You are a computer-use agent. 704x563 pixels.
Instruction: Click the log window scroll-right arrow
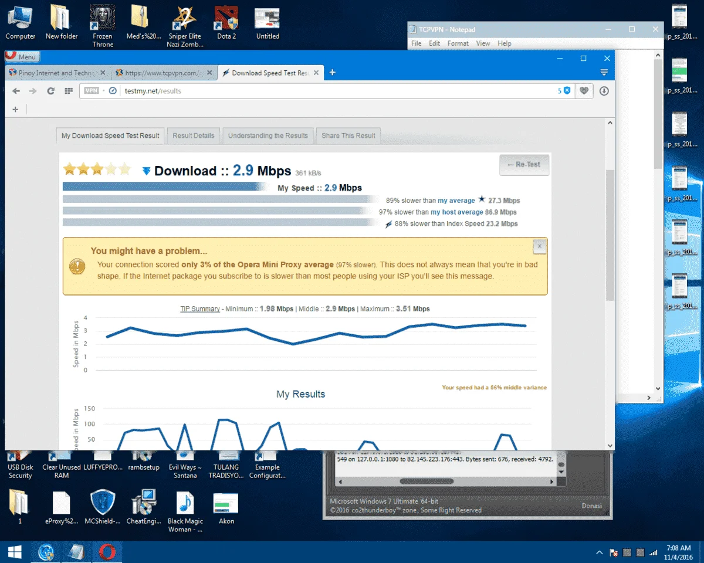(x=551, y=481)
